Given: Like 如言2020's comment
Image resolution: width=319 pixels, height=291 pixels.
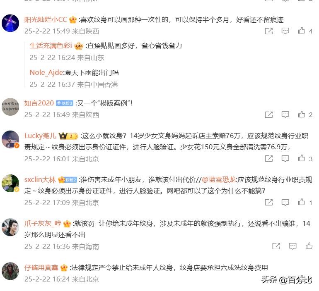Looking at the screenshot, I should [x=302, y=114].
